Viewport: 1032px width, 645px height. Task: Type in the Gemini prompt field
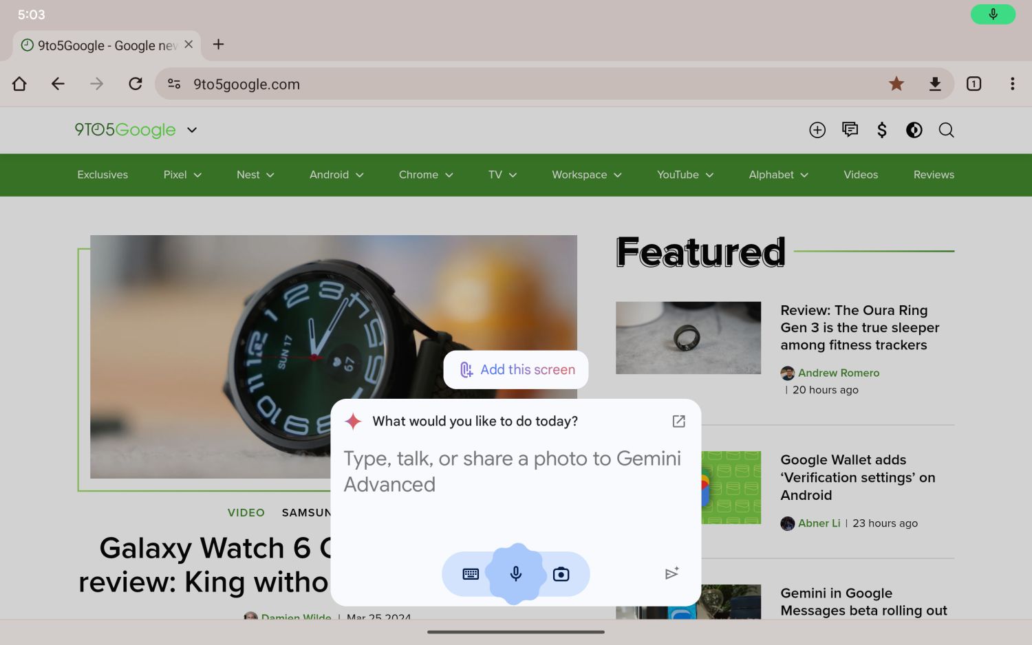[513, 472]
